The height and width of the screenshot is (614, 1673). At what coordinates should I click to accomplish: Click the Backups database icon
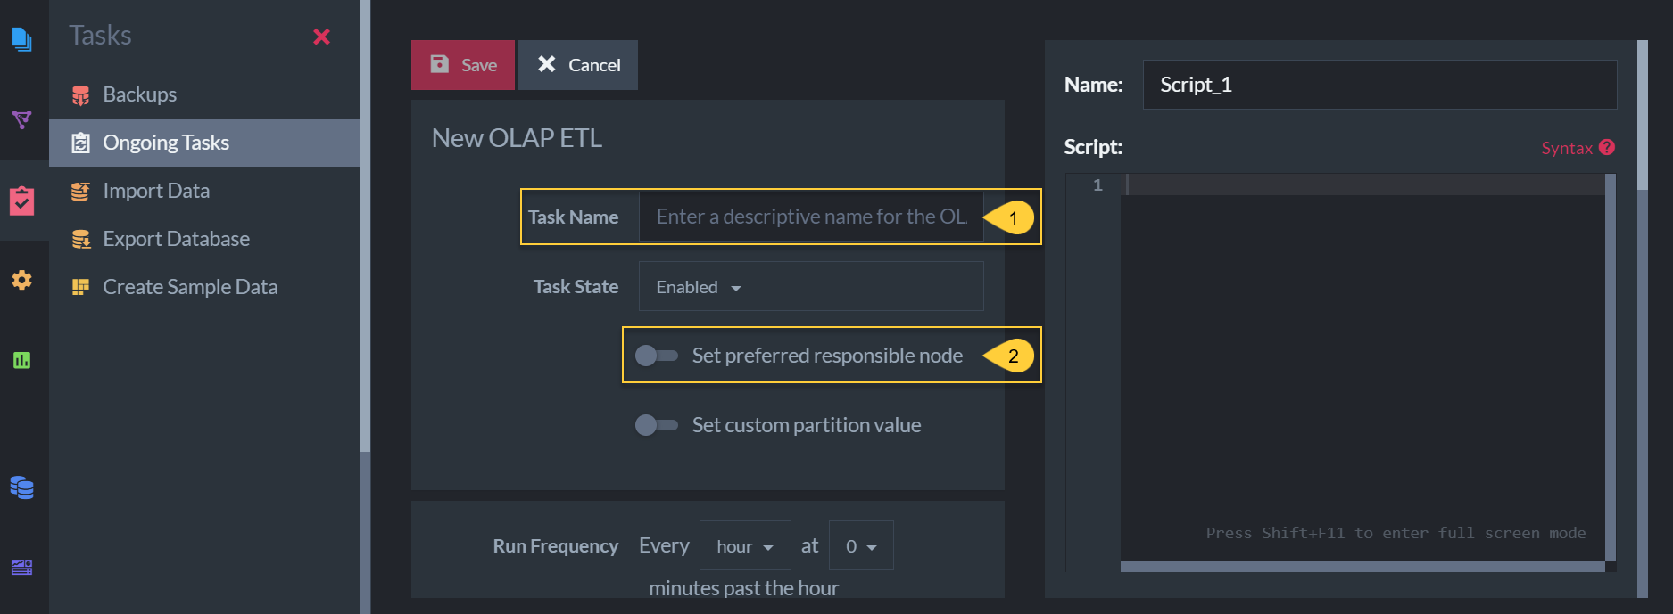[x=80, y=94]
